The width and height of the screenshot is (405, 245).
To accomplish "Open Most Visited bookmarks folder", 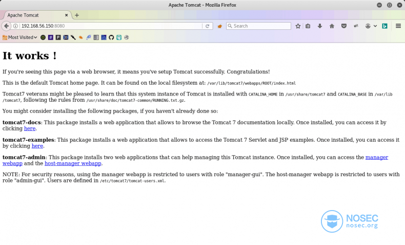I will click(20, 37).
